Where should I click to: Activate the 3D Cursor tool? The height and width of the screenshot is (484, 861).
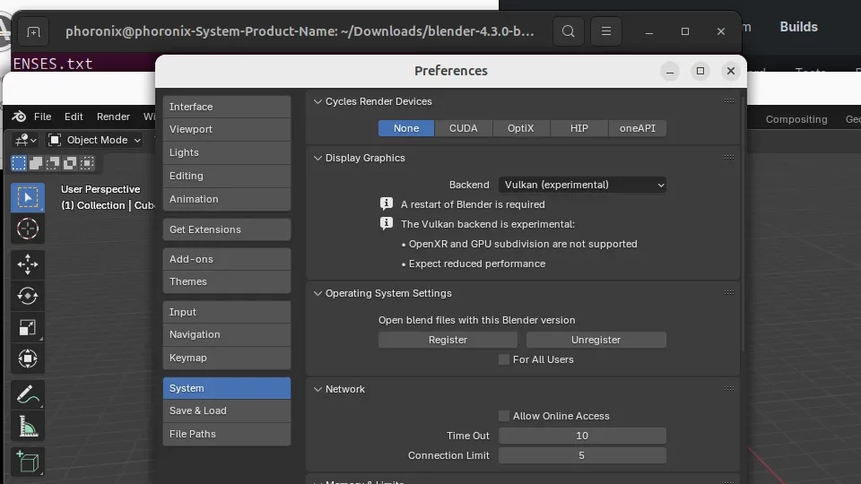[x=28, y=229]
